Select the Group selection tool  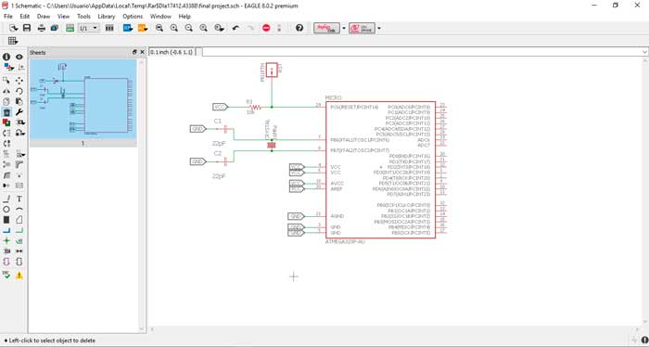point(6,81)
